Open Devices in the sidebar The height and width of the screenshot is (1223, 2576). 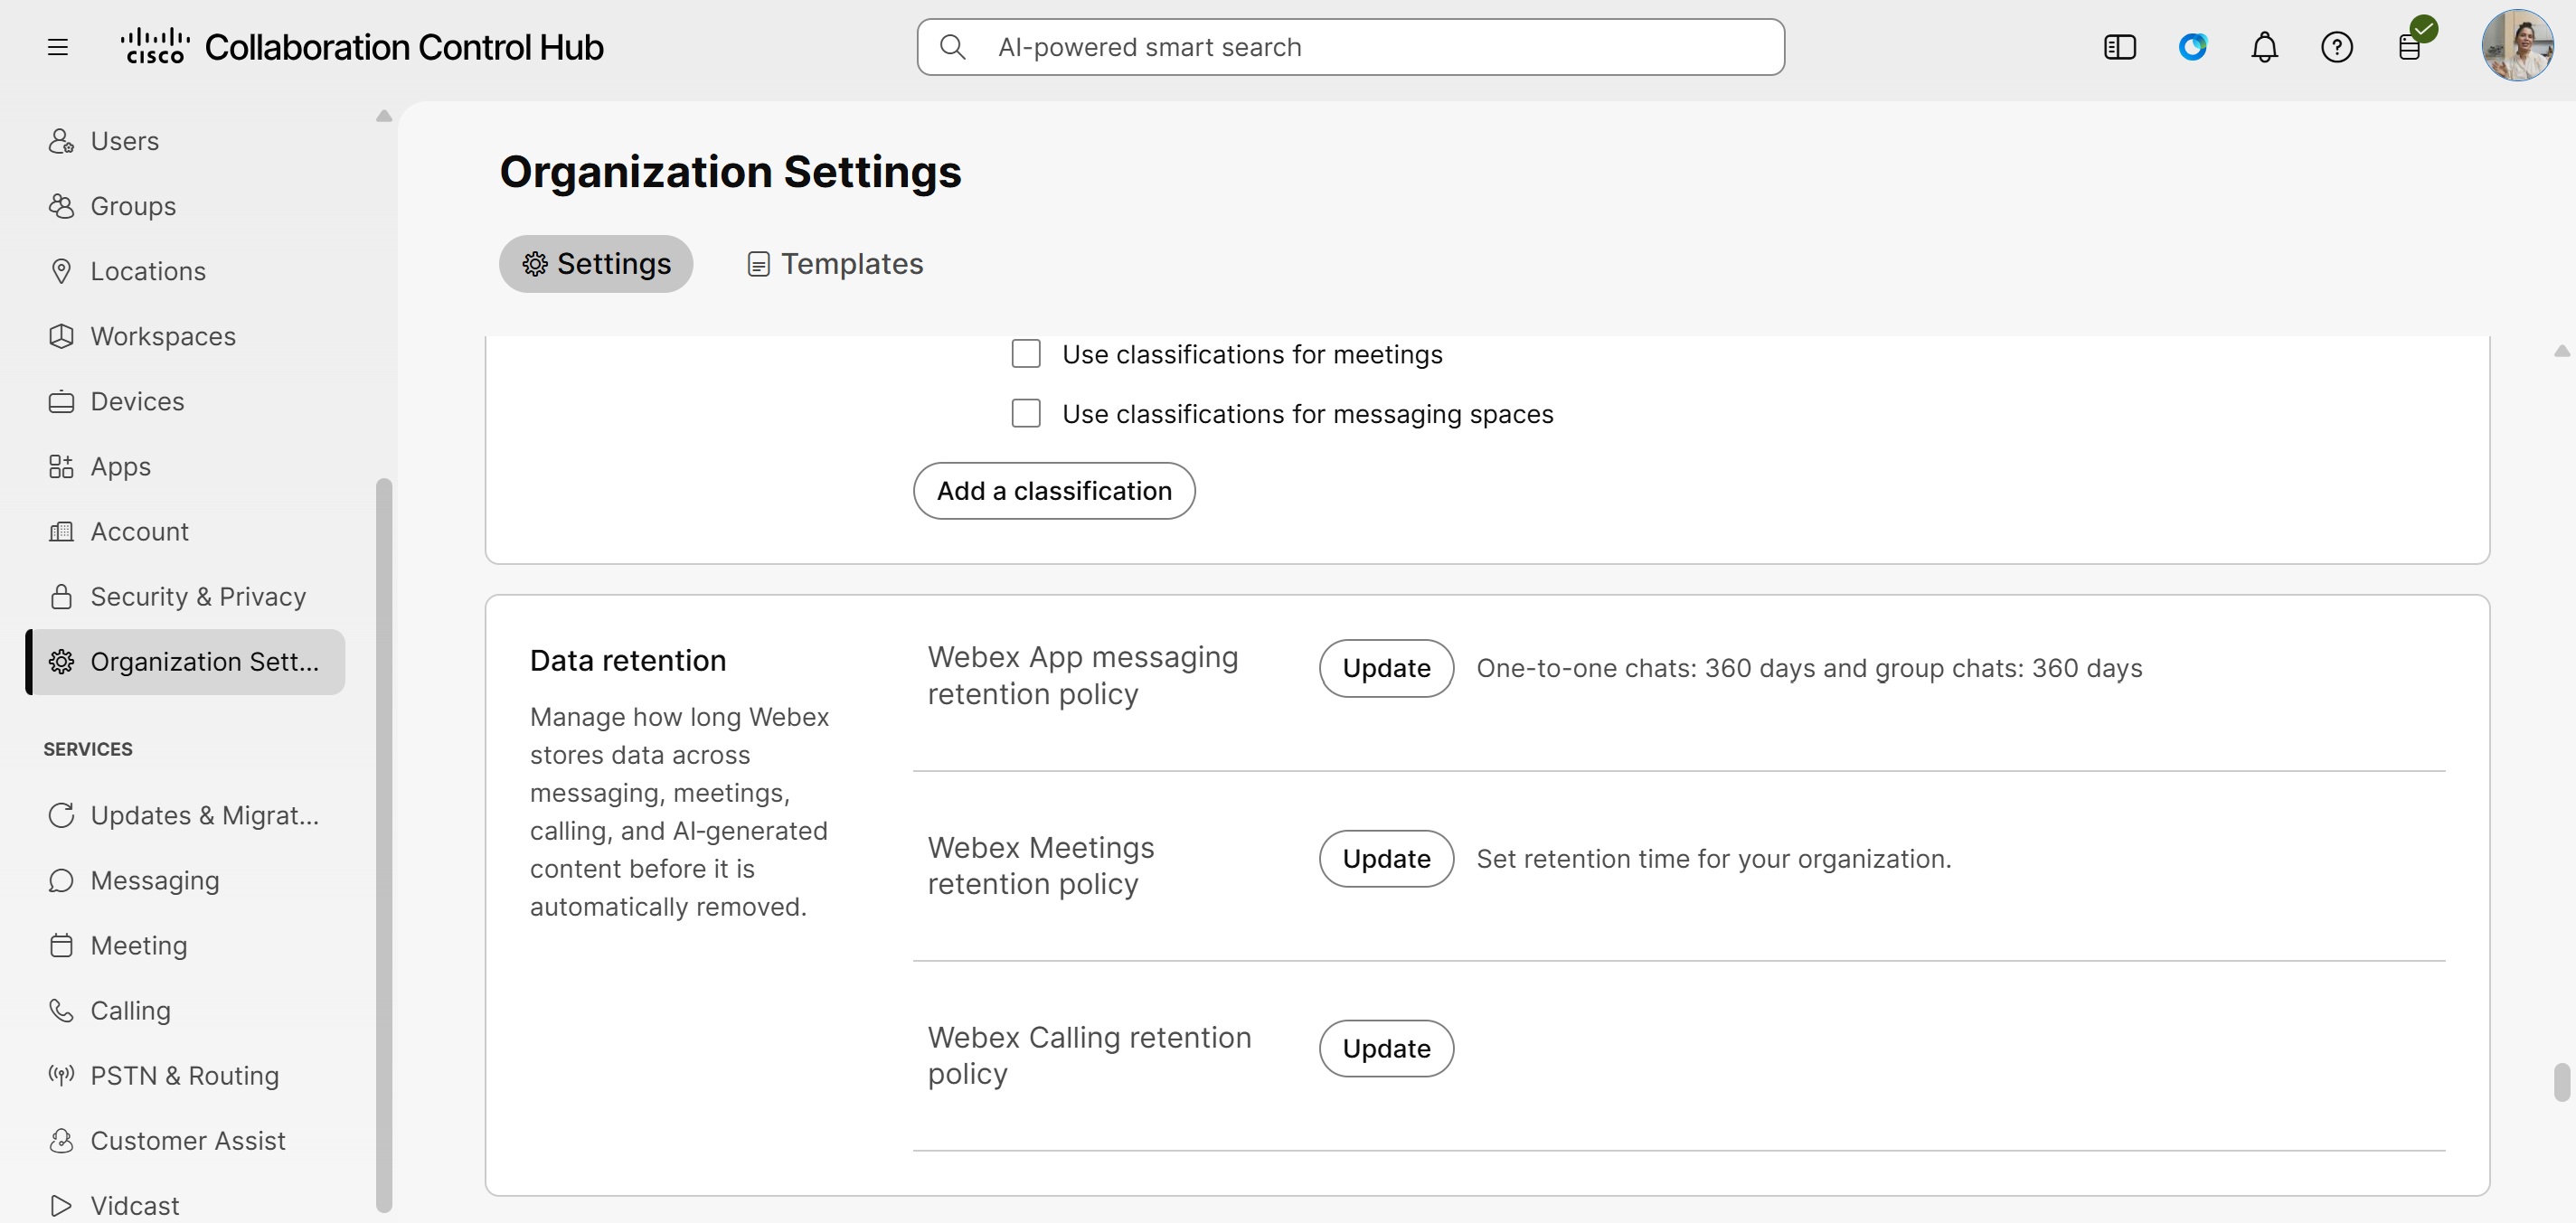tap(185, 401)
